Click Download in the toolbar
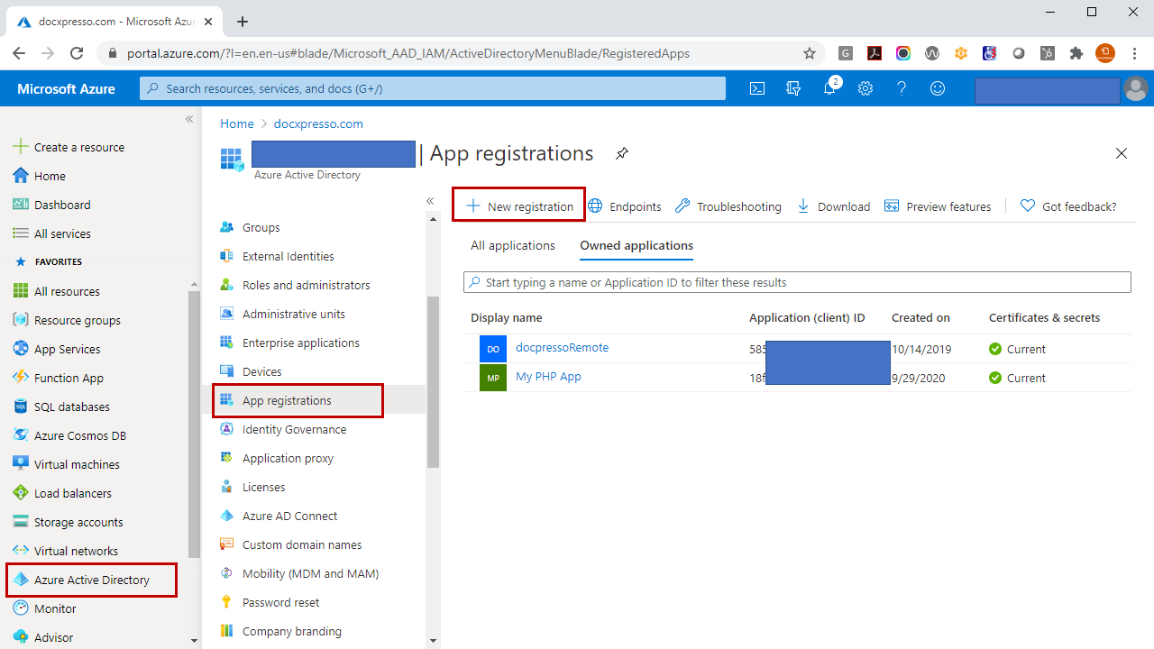Image resolution: width=1154 pixels, height=649 pixels. coord(834,206)
